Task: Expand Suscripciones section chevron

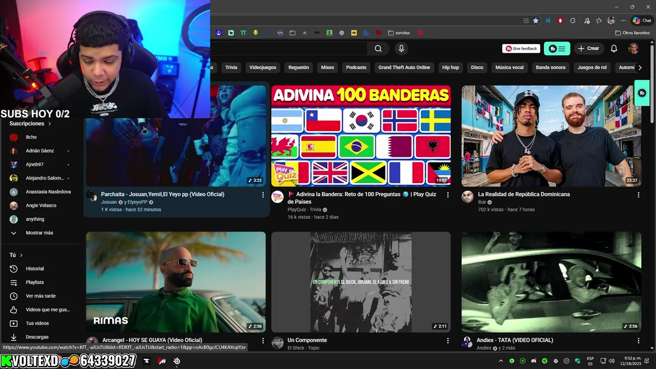Action: point(50,124)
